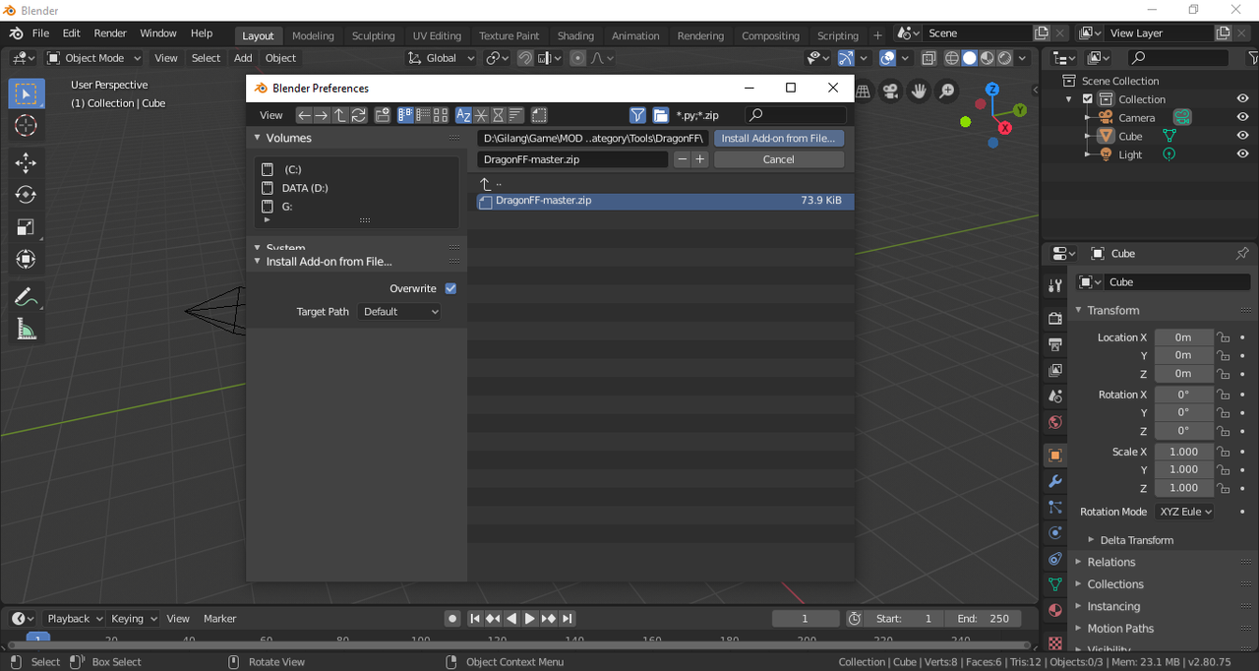Select the Cube row in the outliner
This screenshot has height=671, width=1259.
(1130, 136)
